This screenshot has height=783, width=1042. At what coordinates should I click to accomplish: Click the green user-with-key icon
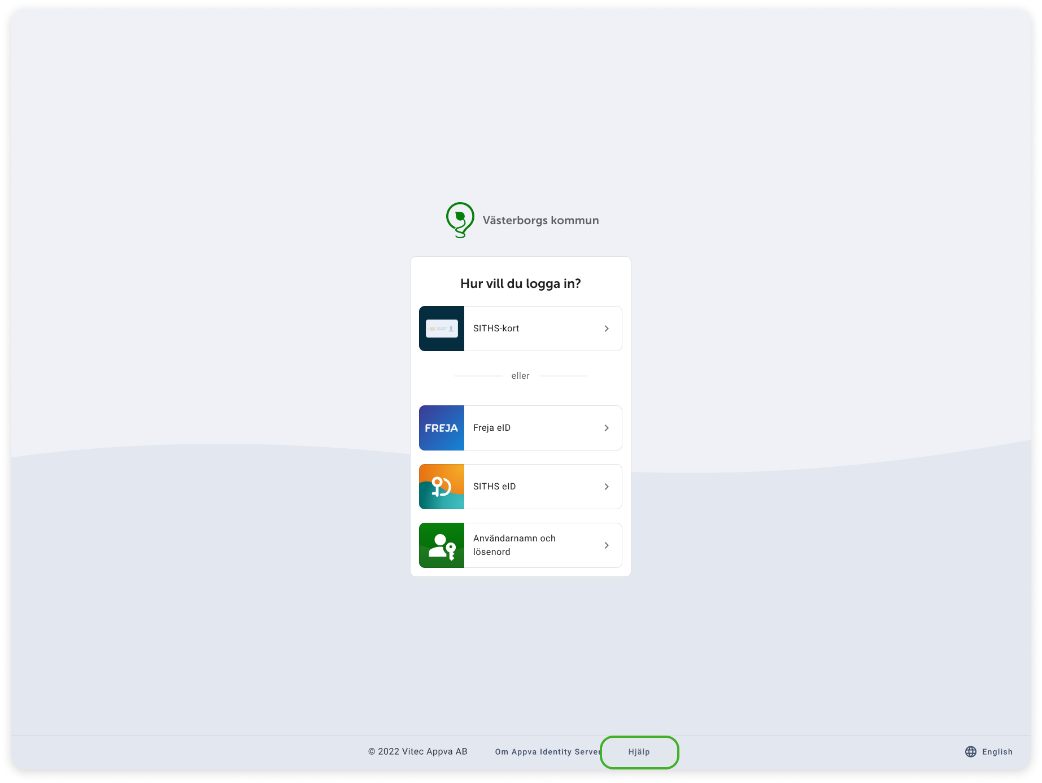(442, 545)
